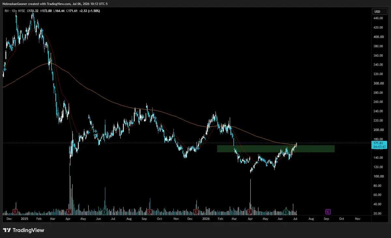Click the low value L164.44
The height and width of the screenshot is (238, 391).
60,11
